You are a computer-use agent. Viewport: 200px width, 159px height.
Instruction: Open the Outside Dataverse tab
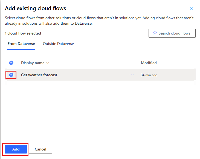tap(58, 44)
